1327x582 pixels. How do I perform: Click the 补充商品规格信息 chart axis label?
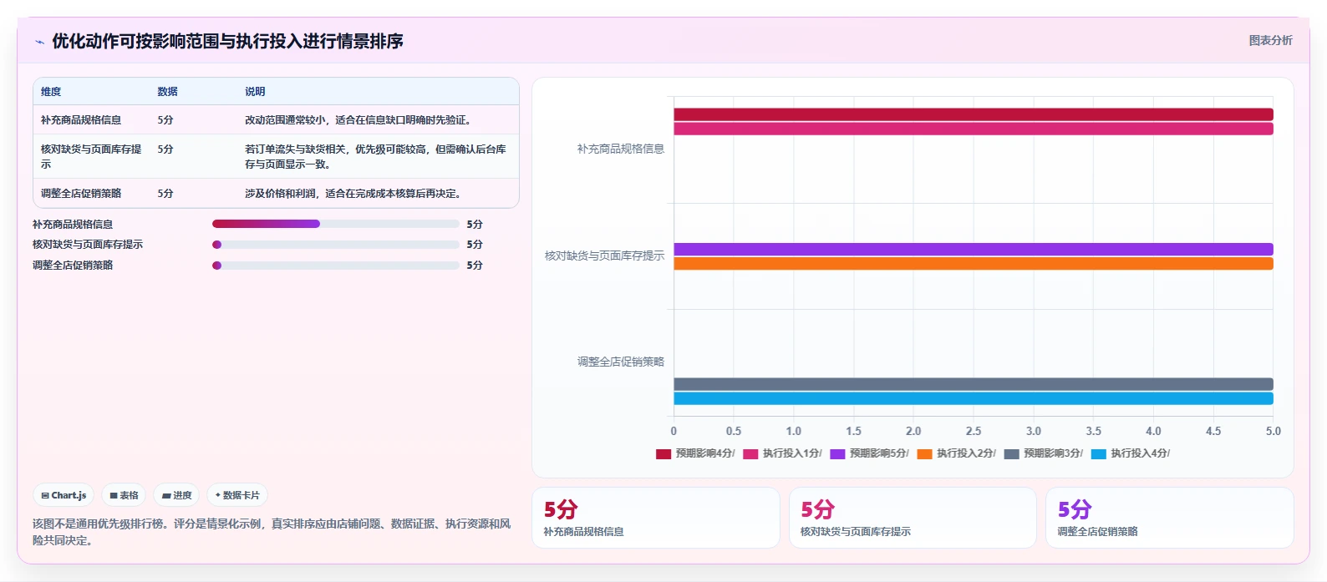tap(620, 149)
